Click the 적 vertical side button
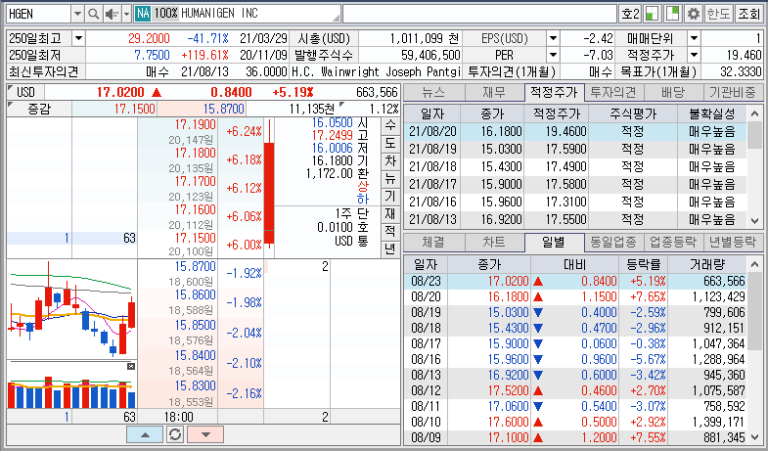768x451 pixels. pyautogui.click(x=390, y=231)
